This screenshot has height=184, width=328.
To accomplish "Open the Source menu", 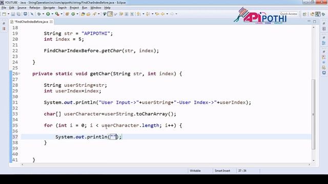I will pos(22,8).
